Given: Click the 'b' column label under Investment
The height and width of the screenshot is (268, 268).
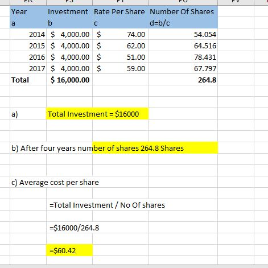Looking at the screenshot, I should coord(69,23).
